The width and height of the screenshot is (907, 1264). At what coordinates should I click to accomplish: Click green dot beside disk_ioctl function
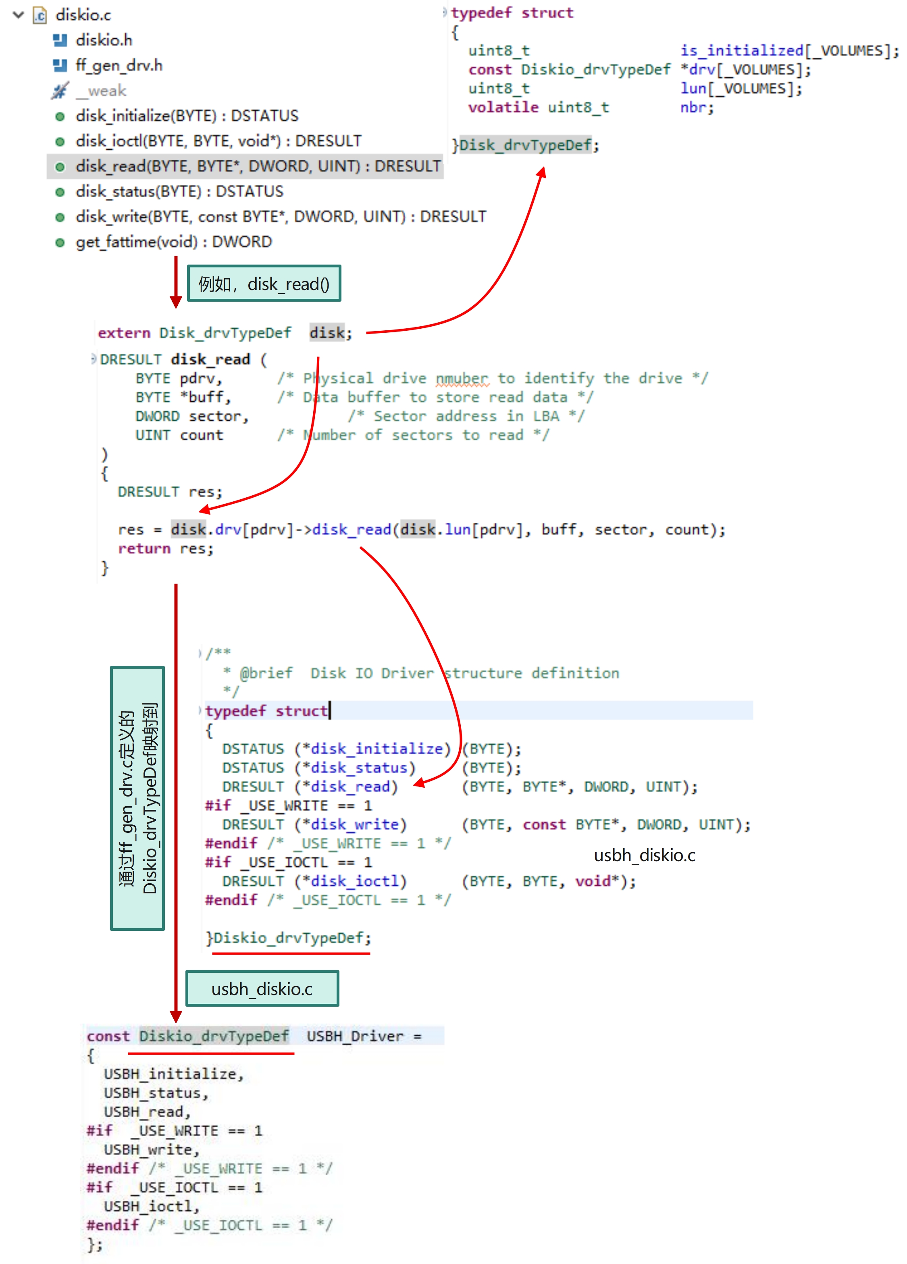pos(60,142)
